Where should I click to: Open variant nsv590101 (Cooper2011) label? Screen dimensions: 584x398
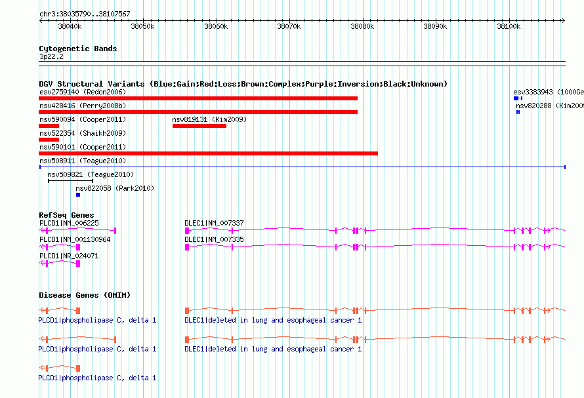pyautogui.click(x=83, y=147)
